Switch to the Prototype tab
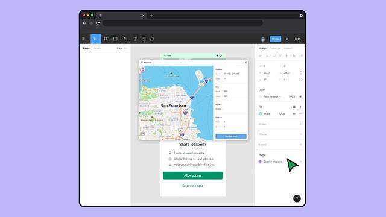 [275, 48]
